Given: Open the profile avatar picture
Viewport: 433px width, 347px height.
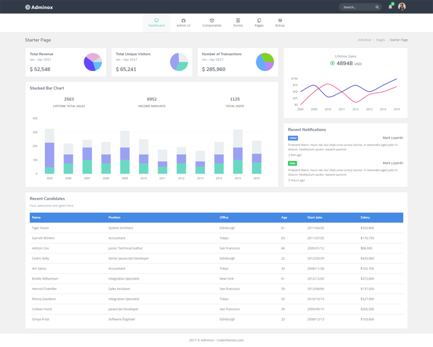Looking at the screenshot, I should [x=402, y=7].
